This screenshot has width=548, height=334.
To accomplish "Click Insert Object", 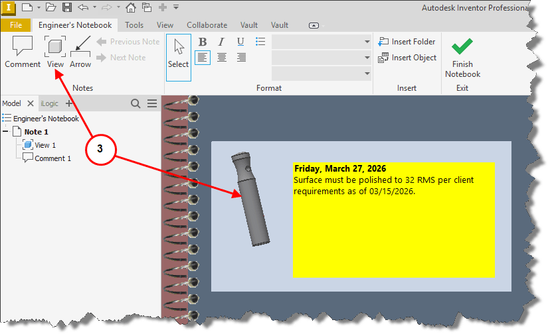I will 407,58.
